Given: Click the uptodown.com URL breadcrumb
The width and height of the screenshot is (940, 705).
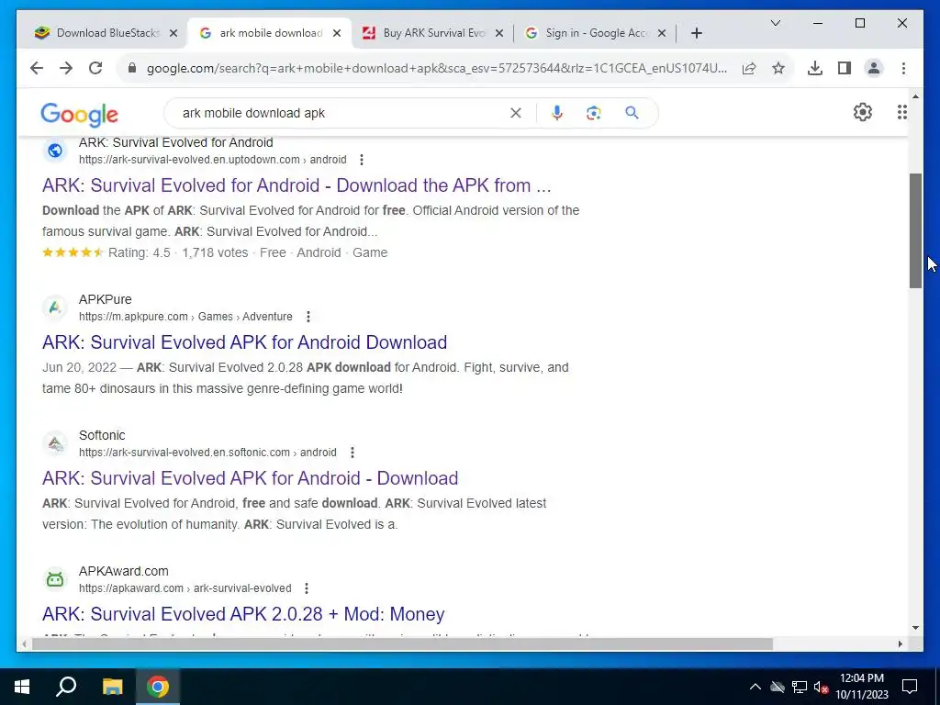Looking at the screenshot, I should pyautogui.click(x=212, y=160).
